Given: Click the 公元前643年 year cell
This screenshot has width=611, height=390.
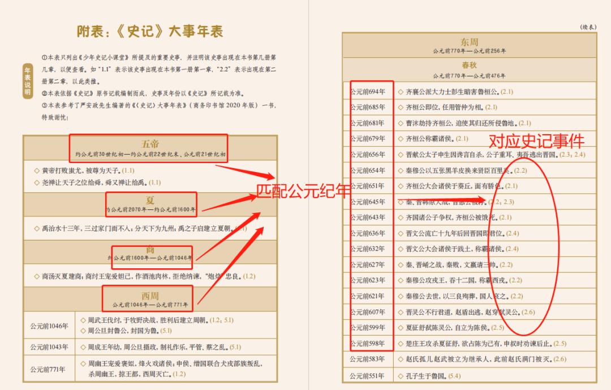Looking at the screenshot, I should point(368,217).
